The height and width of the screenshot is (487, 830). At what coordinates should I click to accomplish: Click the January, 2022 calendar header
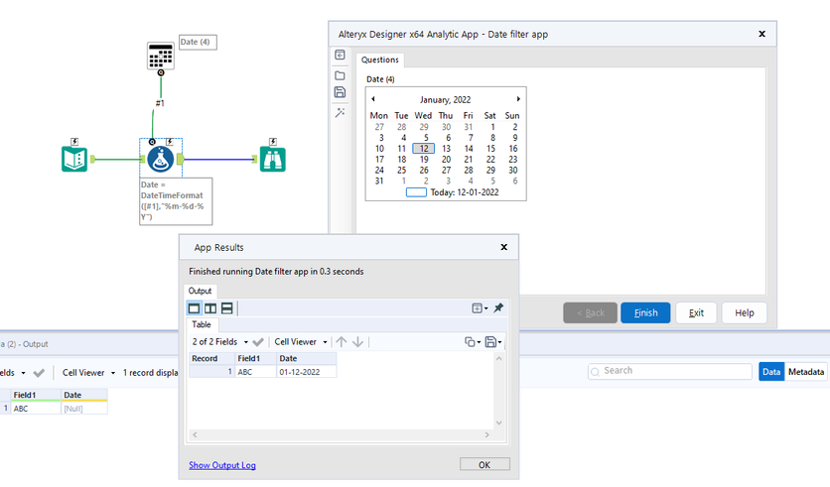coord(445,100)
